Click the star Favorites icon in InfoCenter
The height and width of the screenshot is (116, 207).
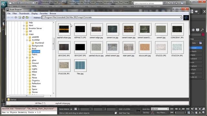tap(176, 3)
